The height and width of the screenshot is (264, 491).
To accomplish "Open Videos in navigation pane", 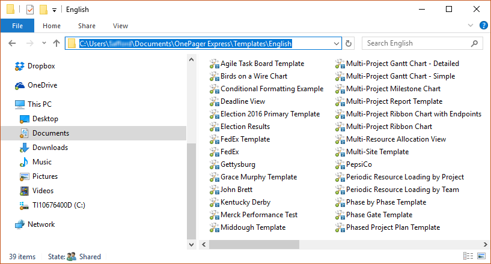I will (37, 191).
